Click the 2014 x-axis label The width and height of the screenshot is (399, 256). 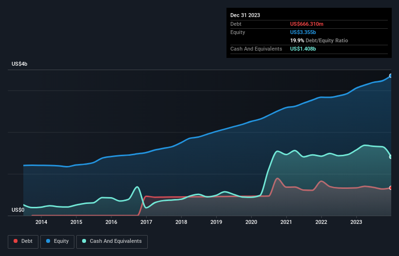tap(41, 222)
